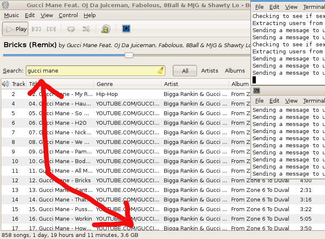Open the upper terminal's File menu
Image resolution: width=325 pixels, height=239 pixels.
click(259, 7)
